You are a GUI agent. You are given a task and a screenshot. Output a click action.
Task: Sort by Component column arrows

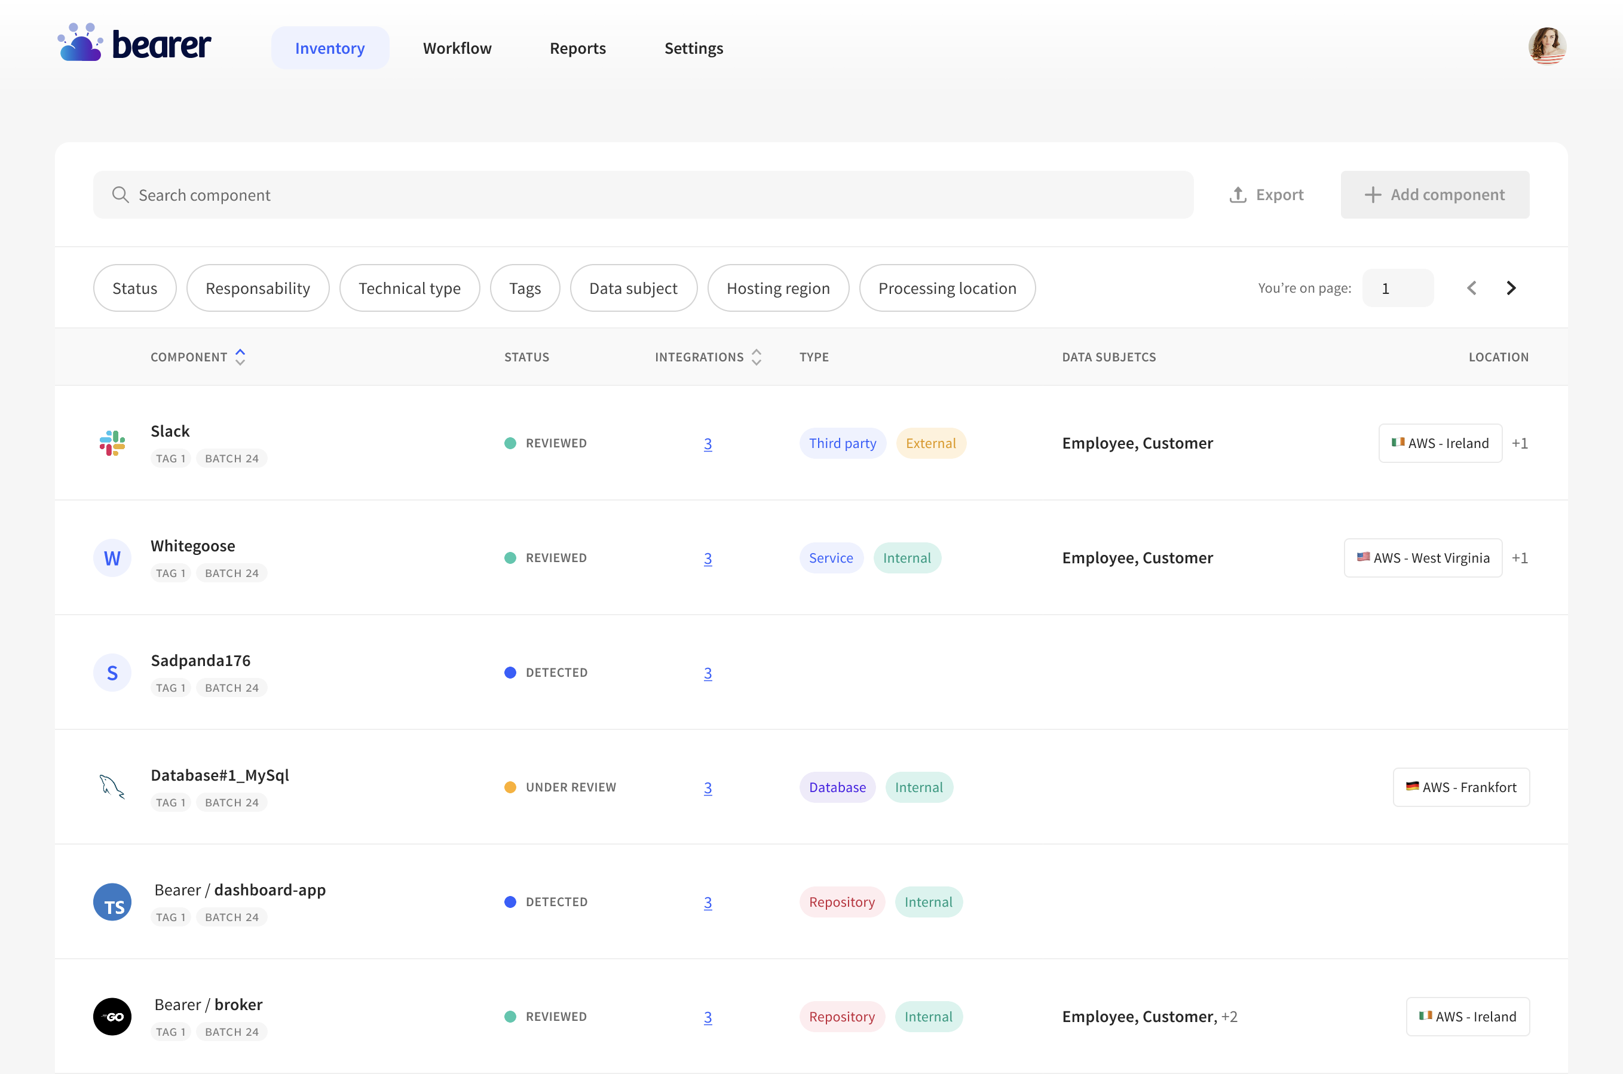pyautogui.click(x=240, y=357)
